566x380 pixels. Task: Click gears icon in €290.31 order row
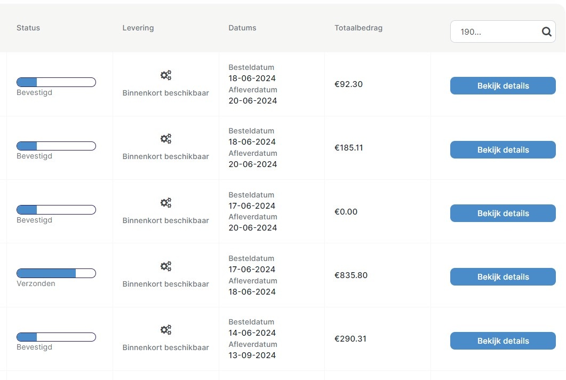(166, 330)
